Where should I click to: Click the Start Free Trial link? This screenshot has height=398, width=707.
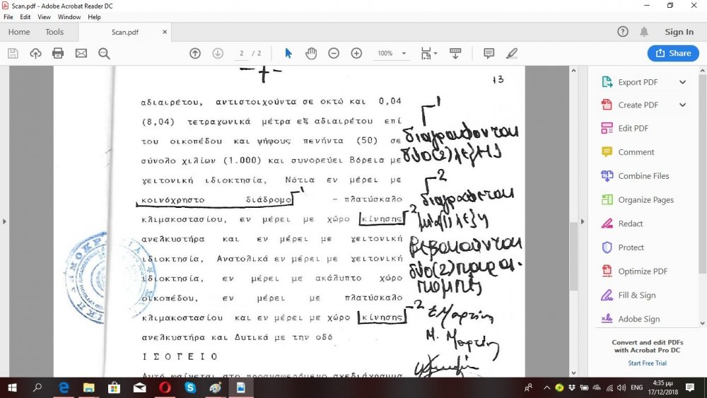click(647, 363)
